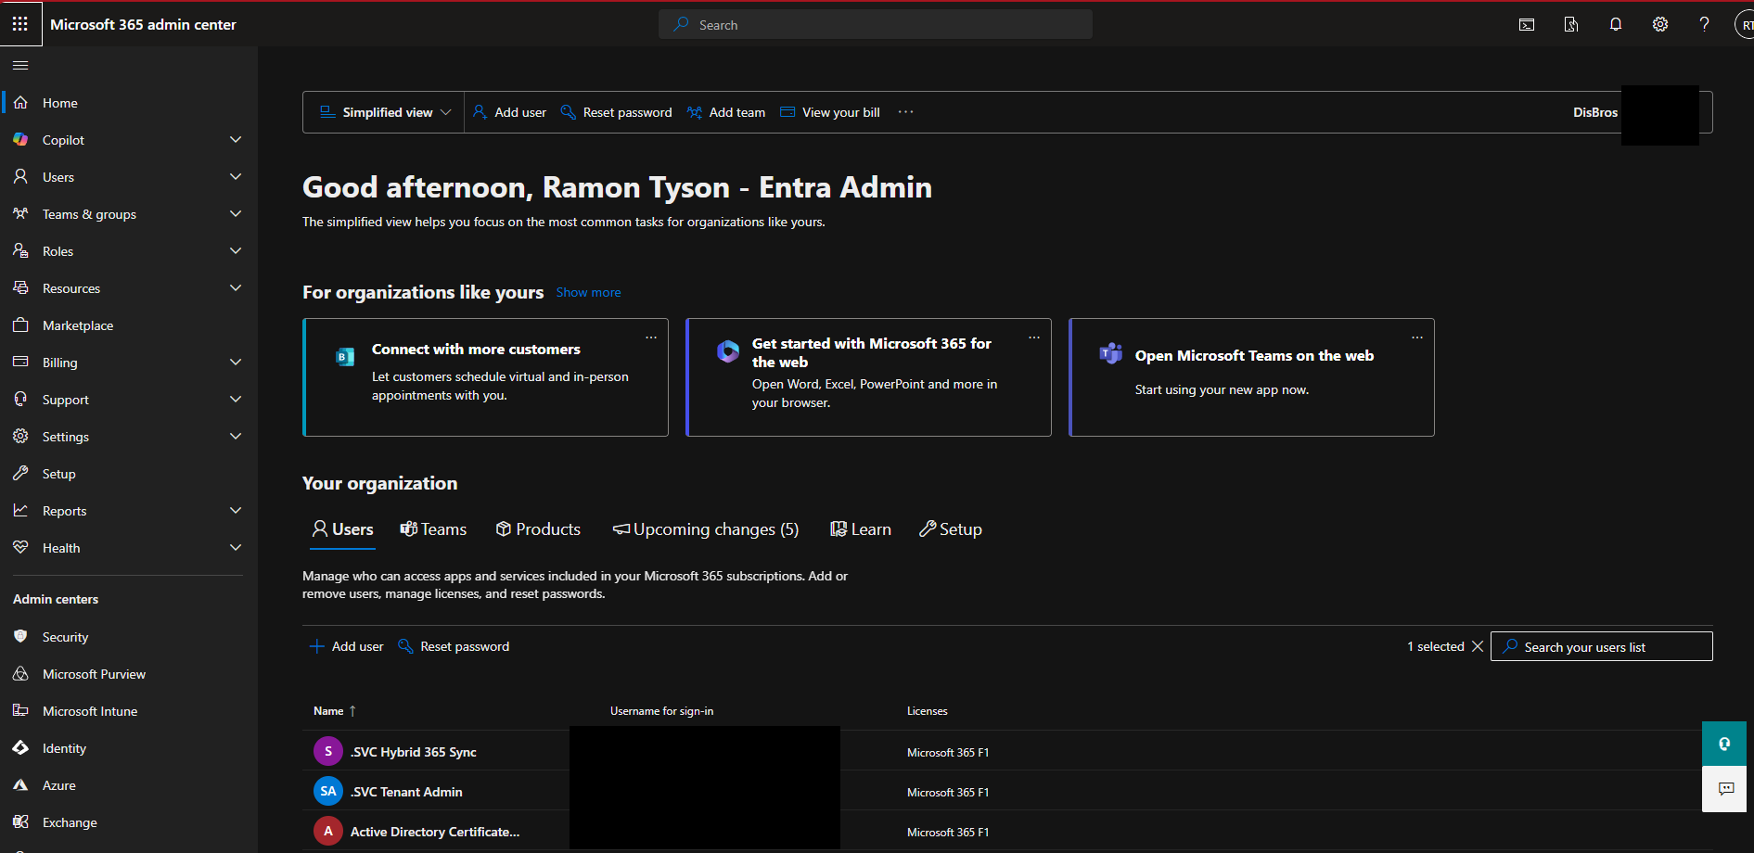
Task: Click the help assistant floating button
Action: point(1723,744)
